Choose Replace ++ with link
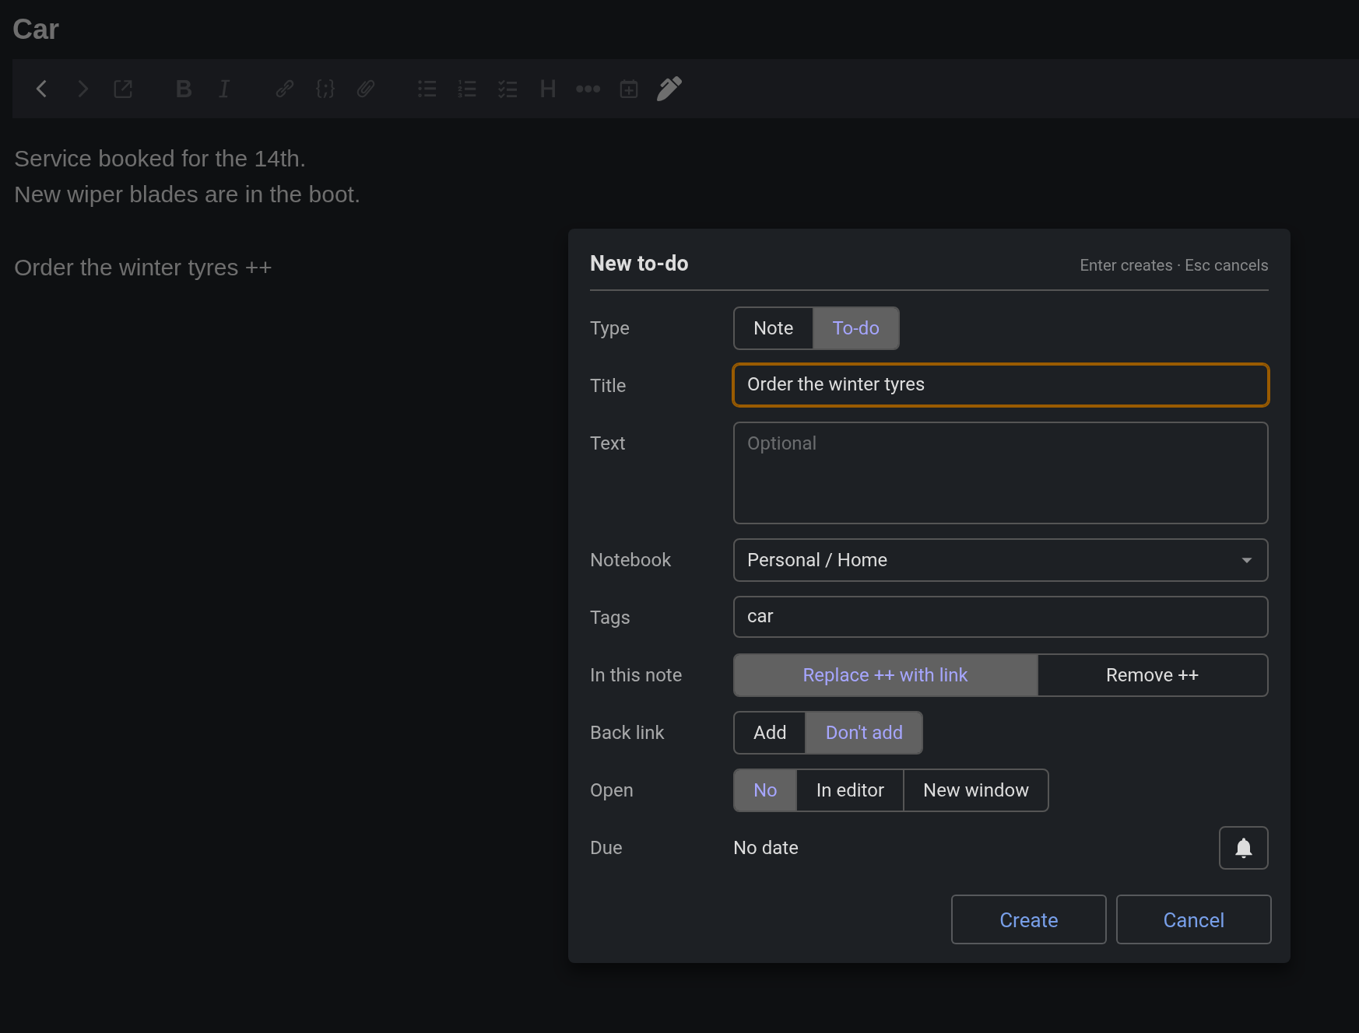 [x=885, y=675]
